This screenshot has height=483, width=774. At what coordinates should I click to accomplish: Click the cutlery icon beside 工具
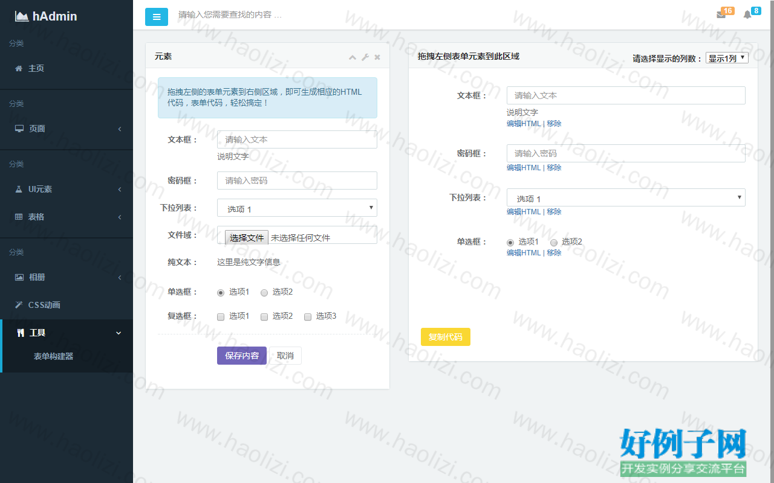pos(21,333)
